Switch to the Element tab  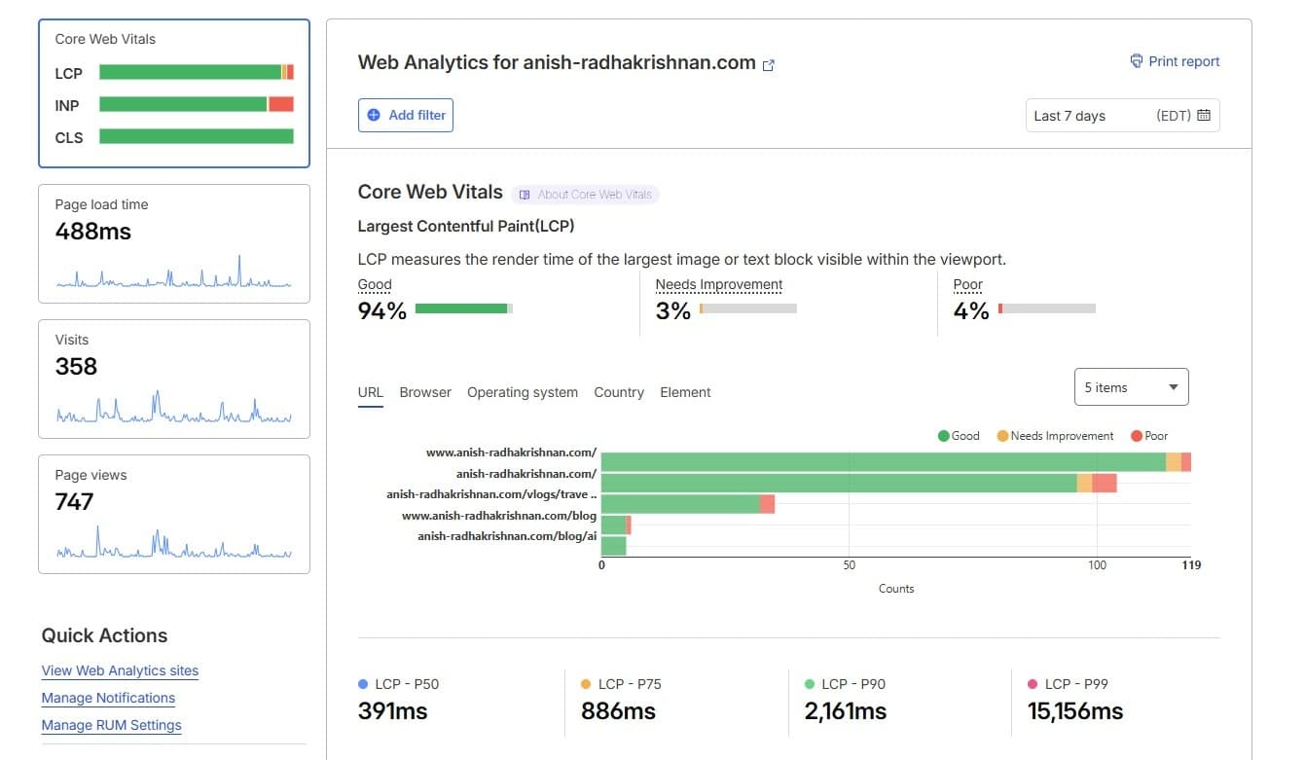[685, 392]
